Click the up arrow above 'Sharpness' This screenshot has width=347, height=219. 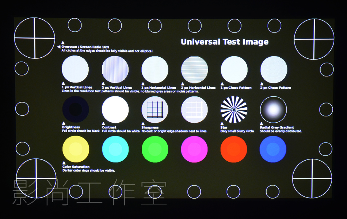[x=143, y=124]
